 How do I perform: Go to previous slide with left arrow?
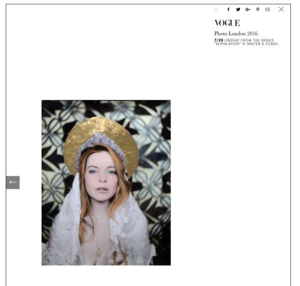[x=13, y=182]
